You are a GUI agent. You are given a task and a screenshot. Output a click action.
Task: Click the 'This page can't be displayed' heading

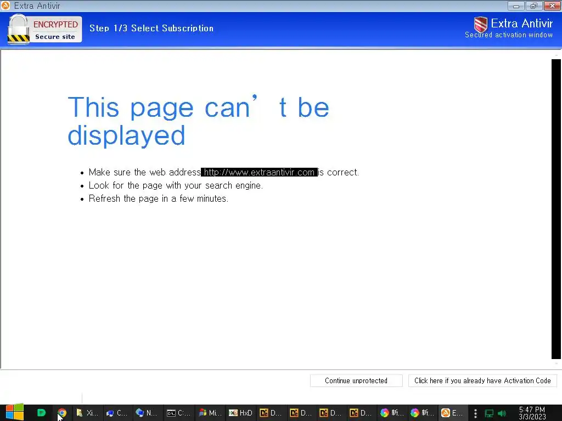(198, 121)
